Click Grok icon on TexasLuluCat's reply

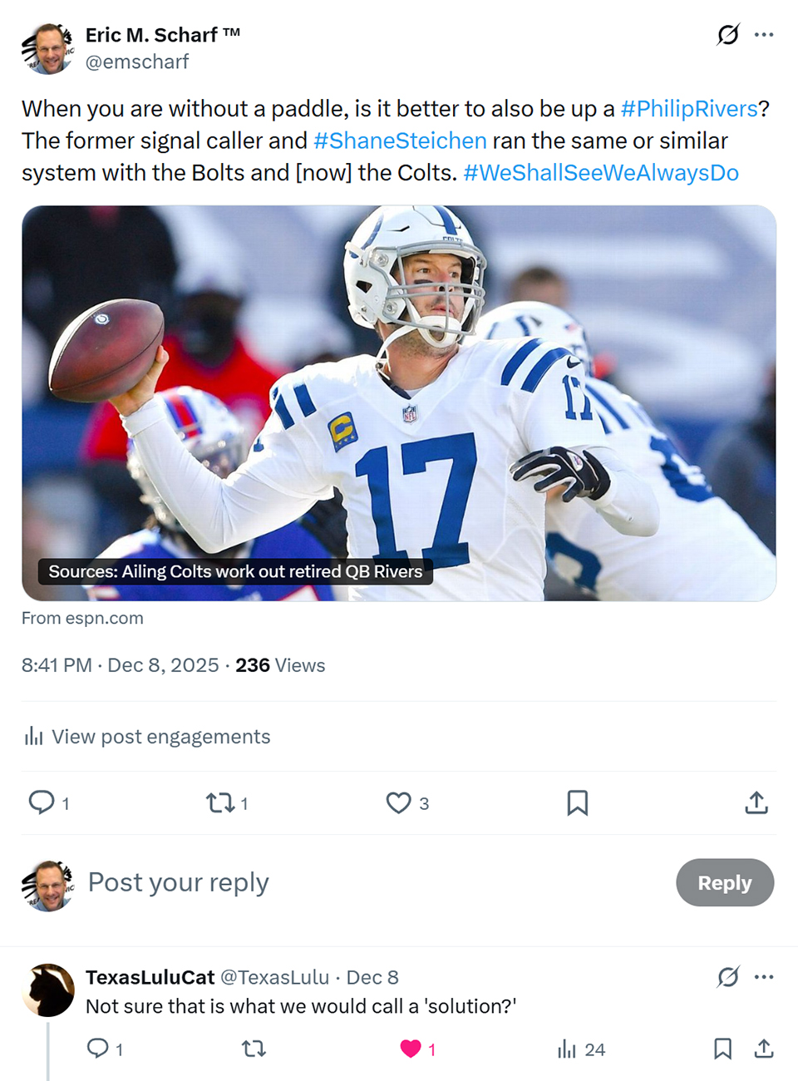(x=727, y=977)
